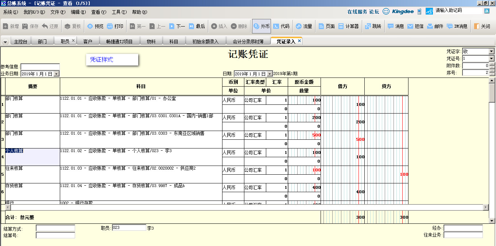Close the 凭证录入 tab
Screen dimensions: 496x246
[x=299, y=41]
